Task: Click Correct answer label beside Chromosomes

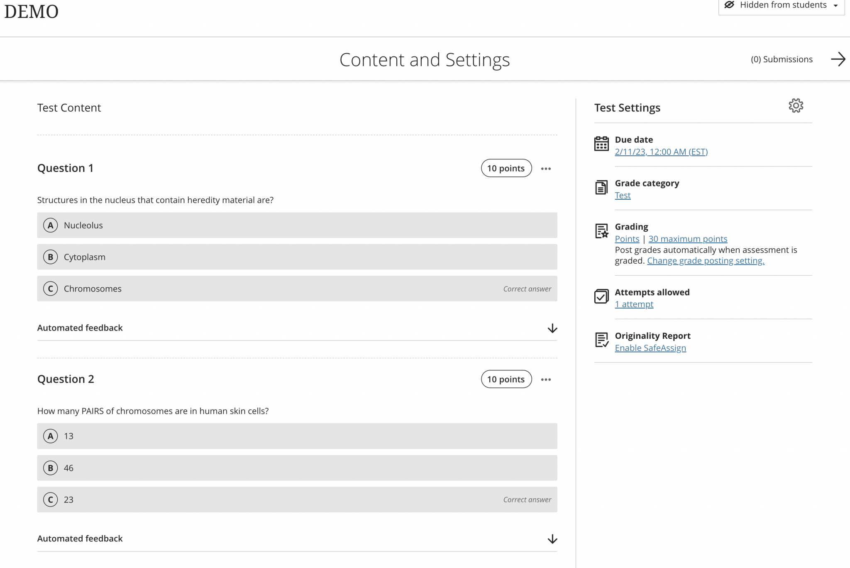Action: 527,289
